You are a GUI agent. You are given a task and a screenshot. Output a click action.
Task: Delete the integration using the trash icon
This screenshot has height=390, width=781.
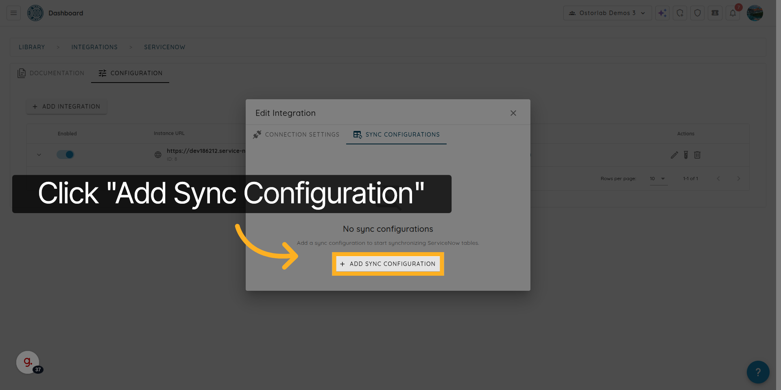pos(698,155)
